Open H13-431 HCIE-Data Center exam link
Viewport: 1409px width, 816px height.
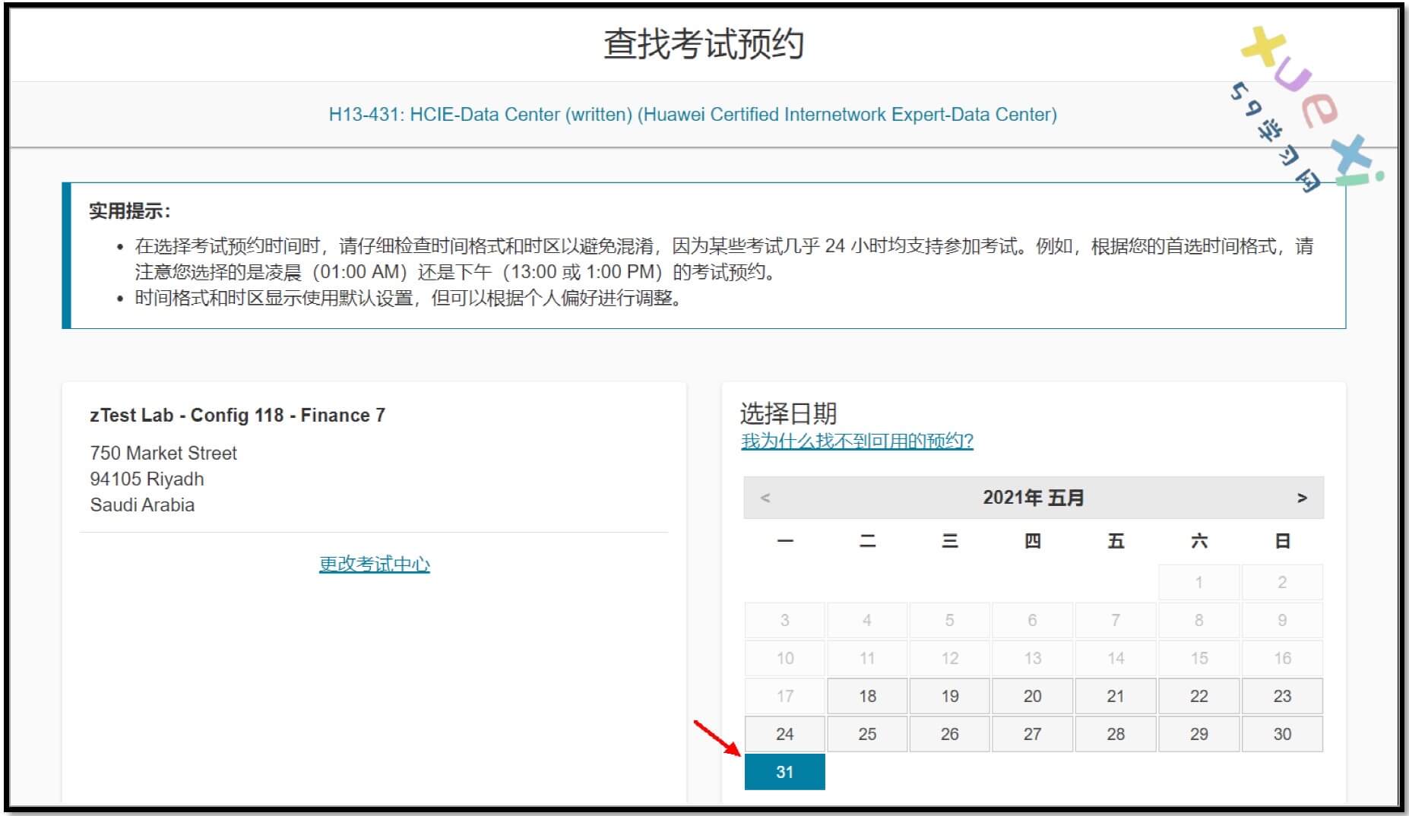tap(692, 115)
